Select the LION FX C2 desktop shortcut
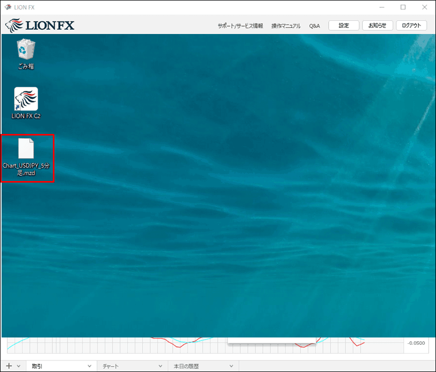436x372 pixels. pyautogui.click(x=26, y=103)
